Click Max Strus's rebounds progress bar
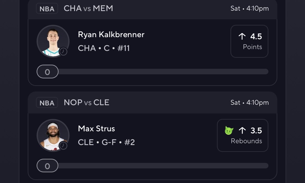 [x=163, y=166]
